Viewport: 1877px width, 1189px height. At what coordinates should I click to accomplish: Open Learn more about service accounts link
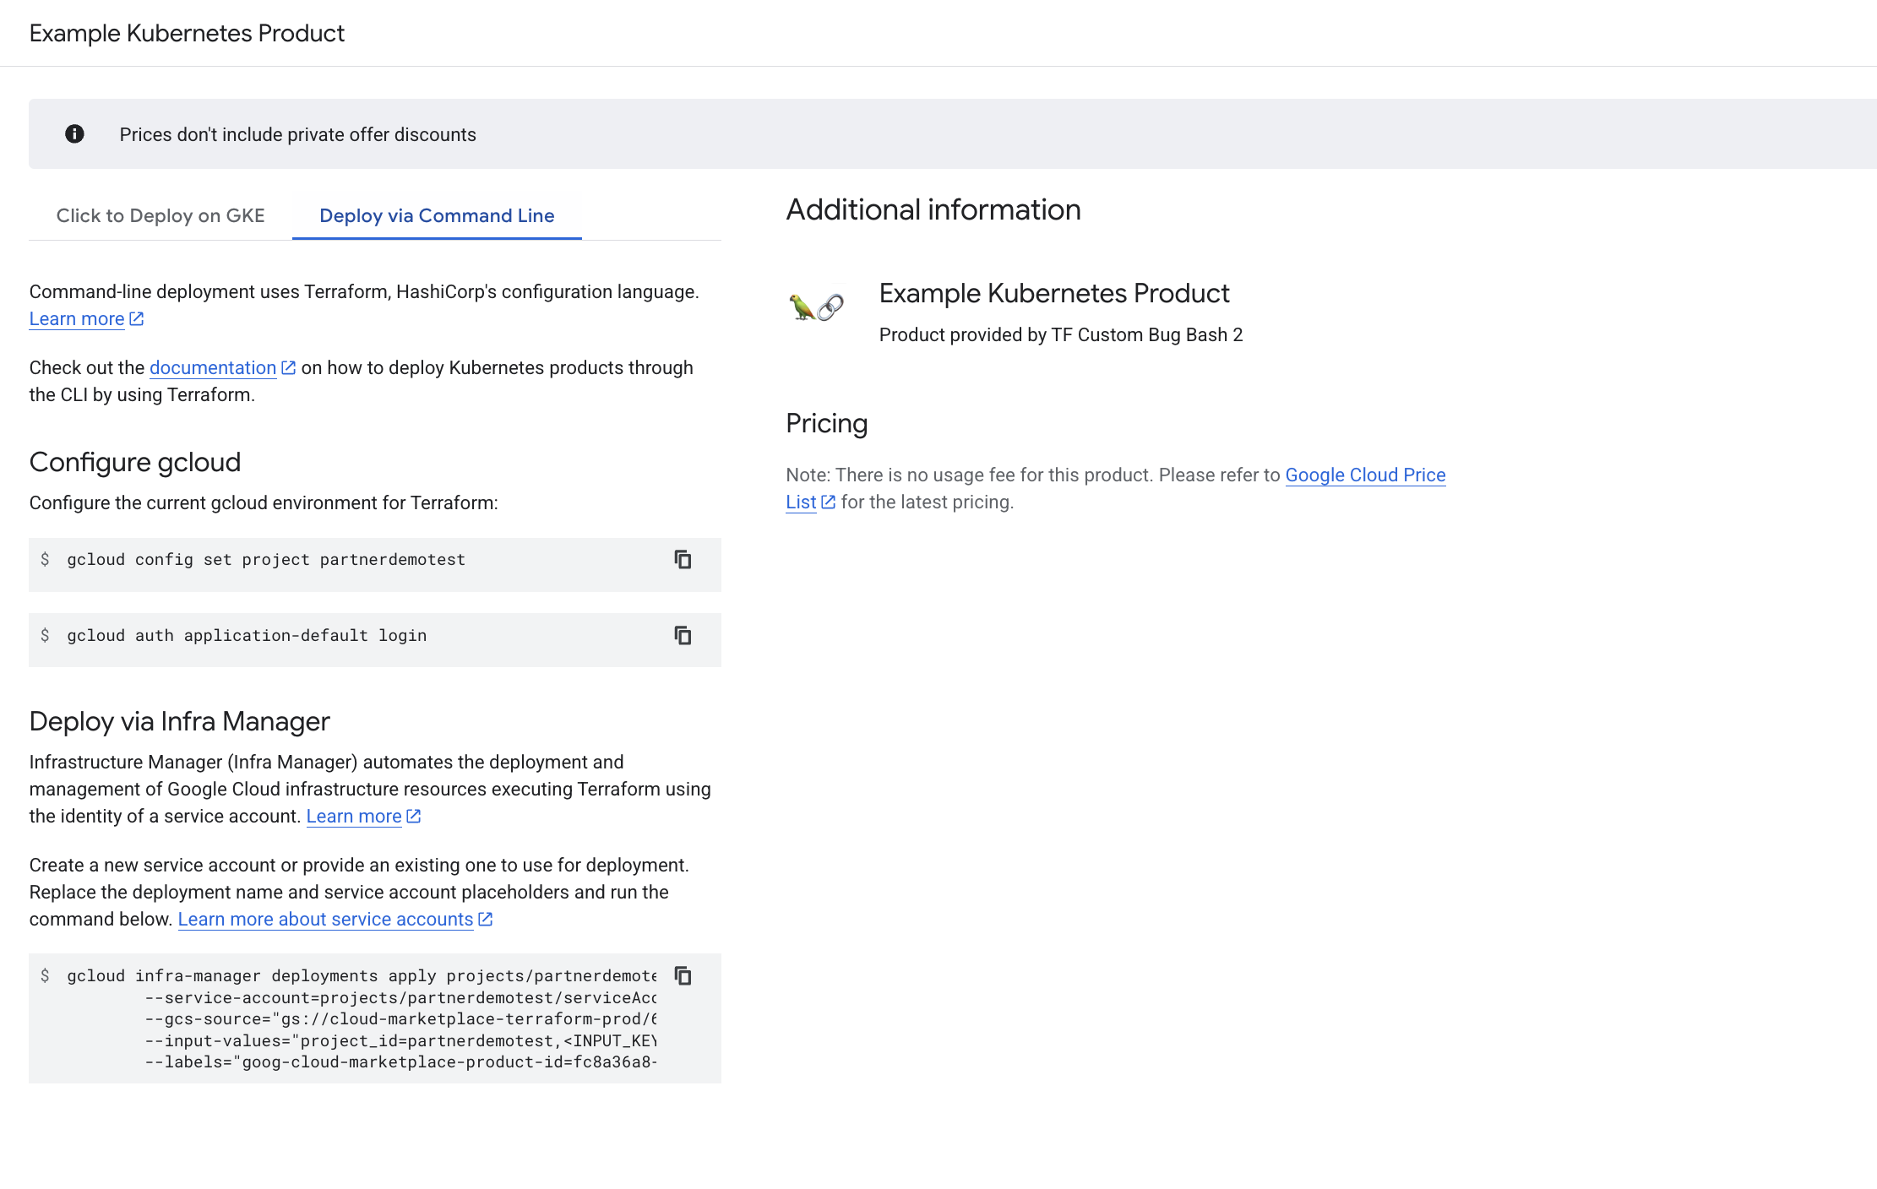click(325, 919)
